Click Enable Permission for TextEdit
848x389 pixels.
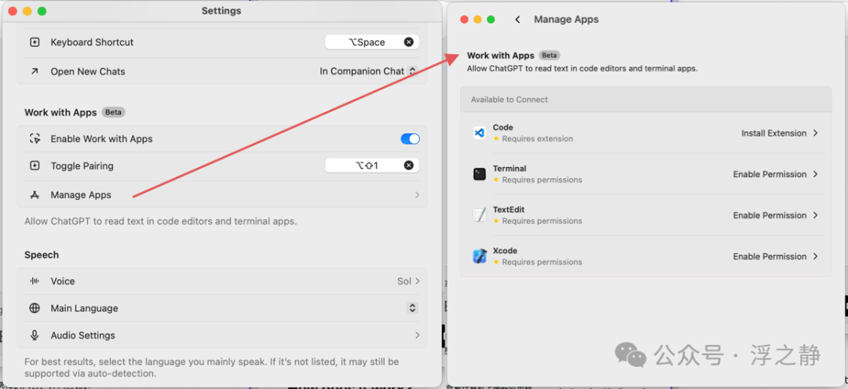[x=769, y=215]
